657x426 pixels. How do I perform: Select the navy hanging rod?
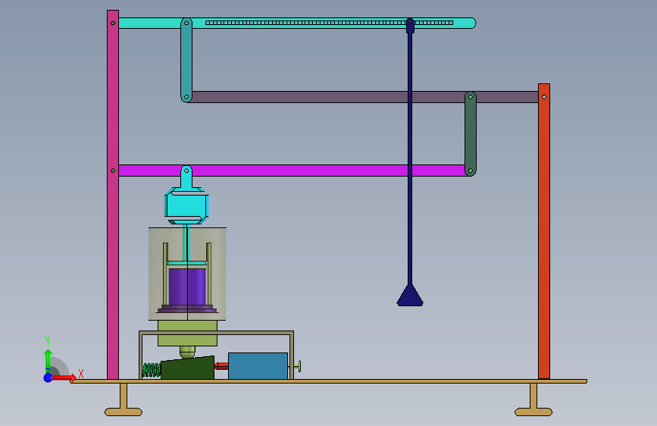coord(410,159)
